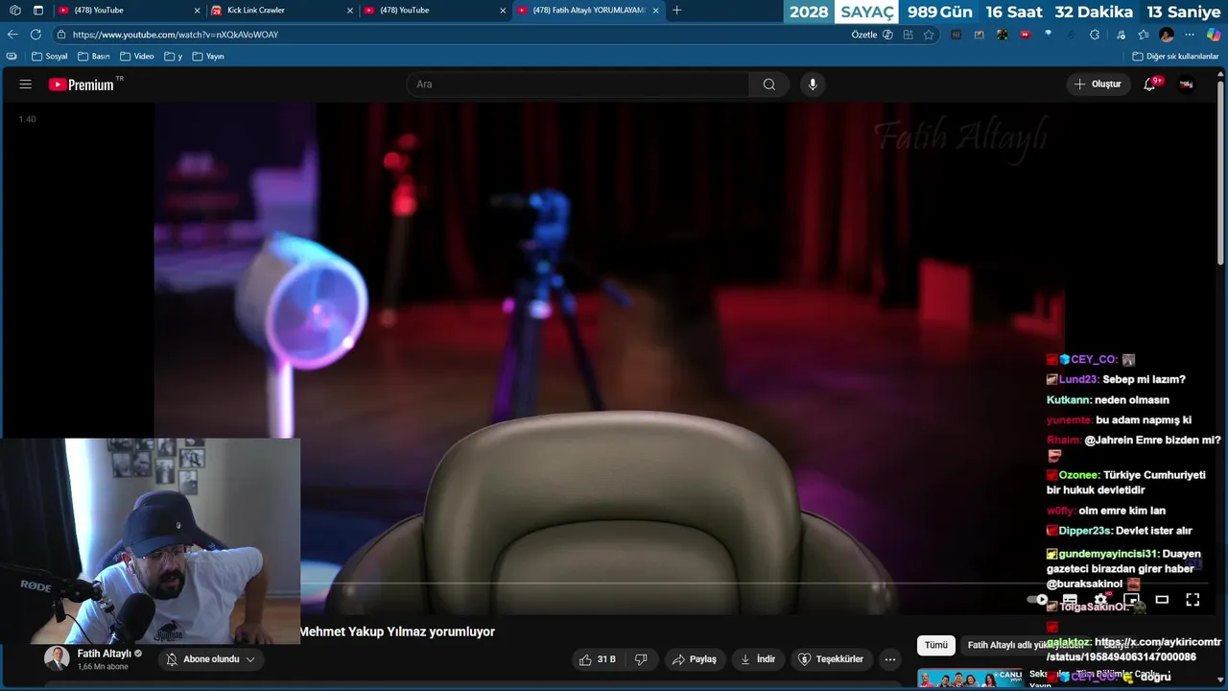This screenshot has width=1228, height=691.
Task: Start voice search with the microphone
Action: (813, 84)
